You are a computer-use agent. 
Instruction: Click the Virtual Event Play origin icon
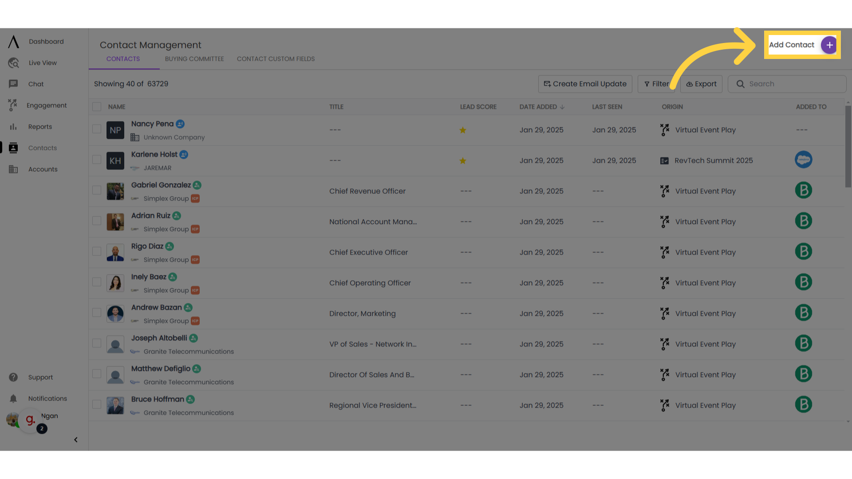[665, 129]
